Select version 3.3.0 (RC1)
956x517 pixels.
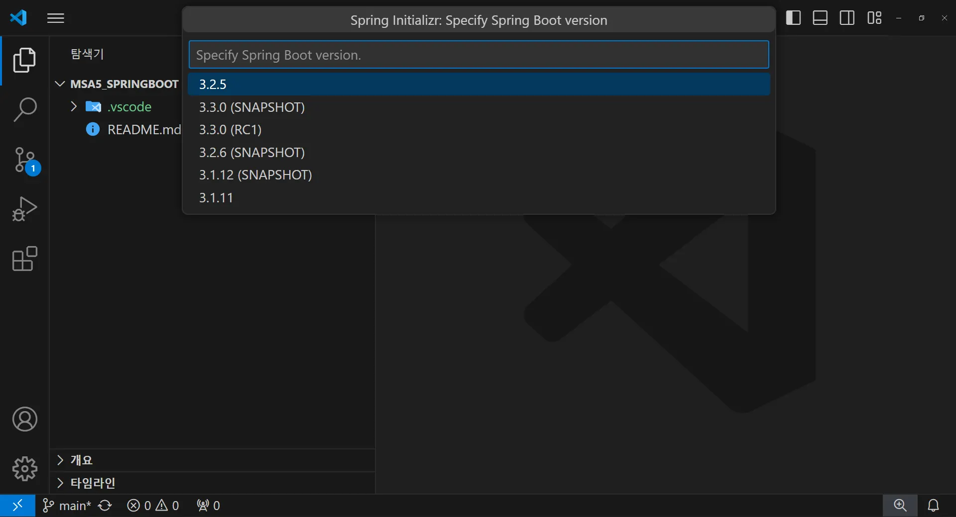478,130
